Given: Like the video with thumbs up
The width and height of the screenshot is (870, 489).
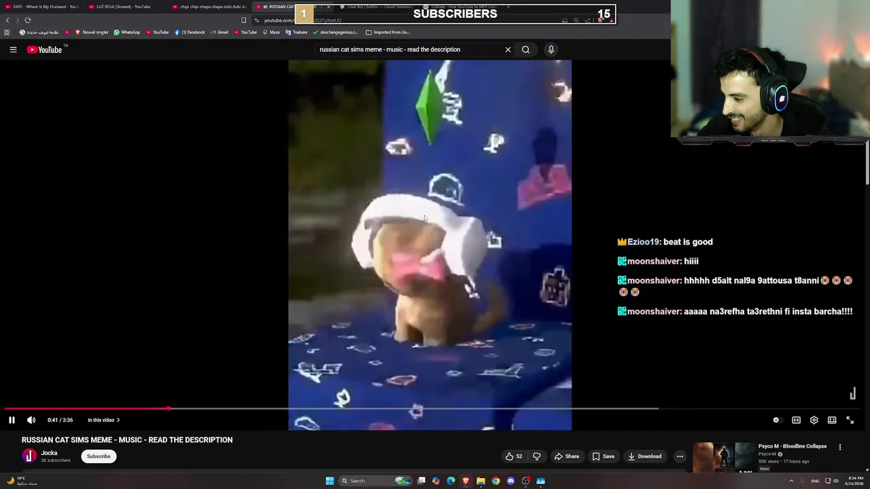Looking at the screenshot, I should 514,456.
